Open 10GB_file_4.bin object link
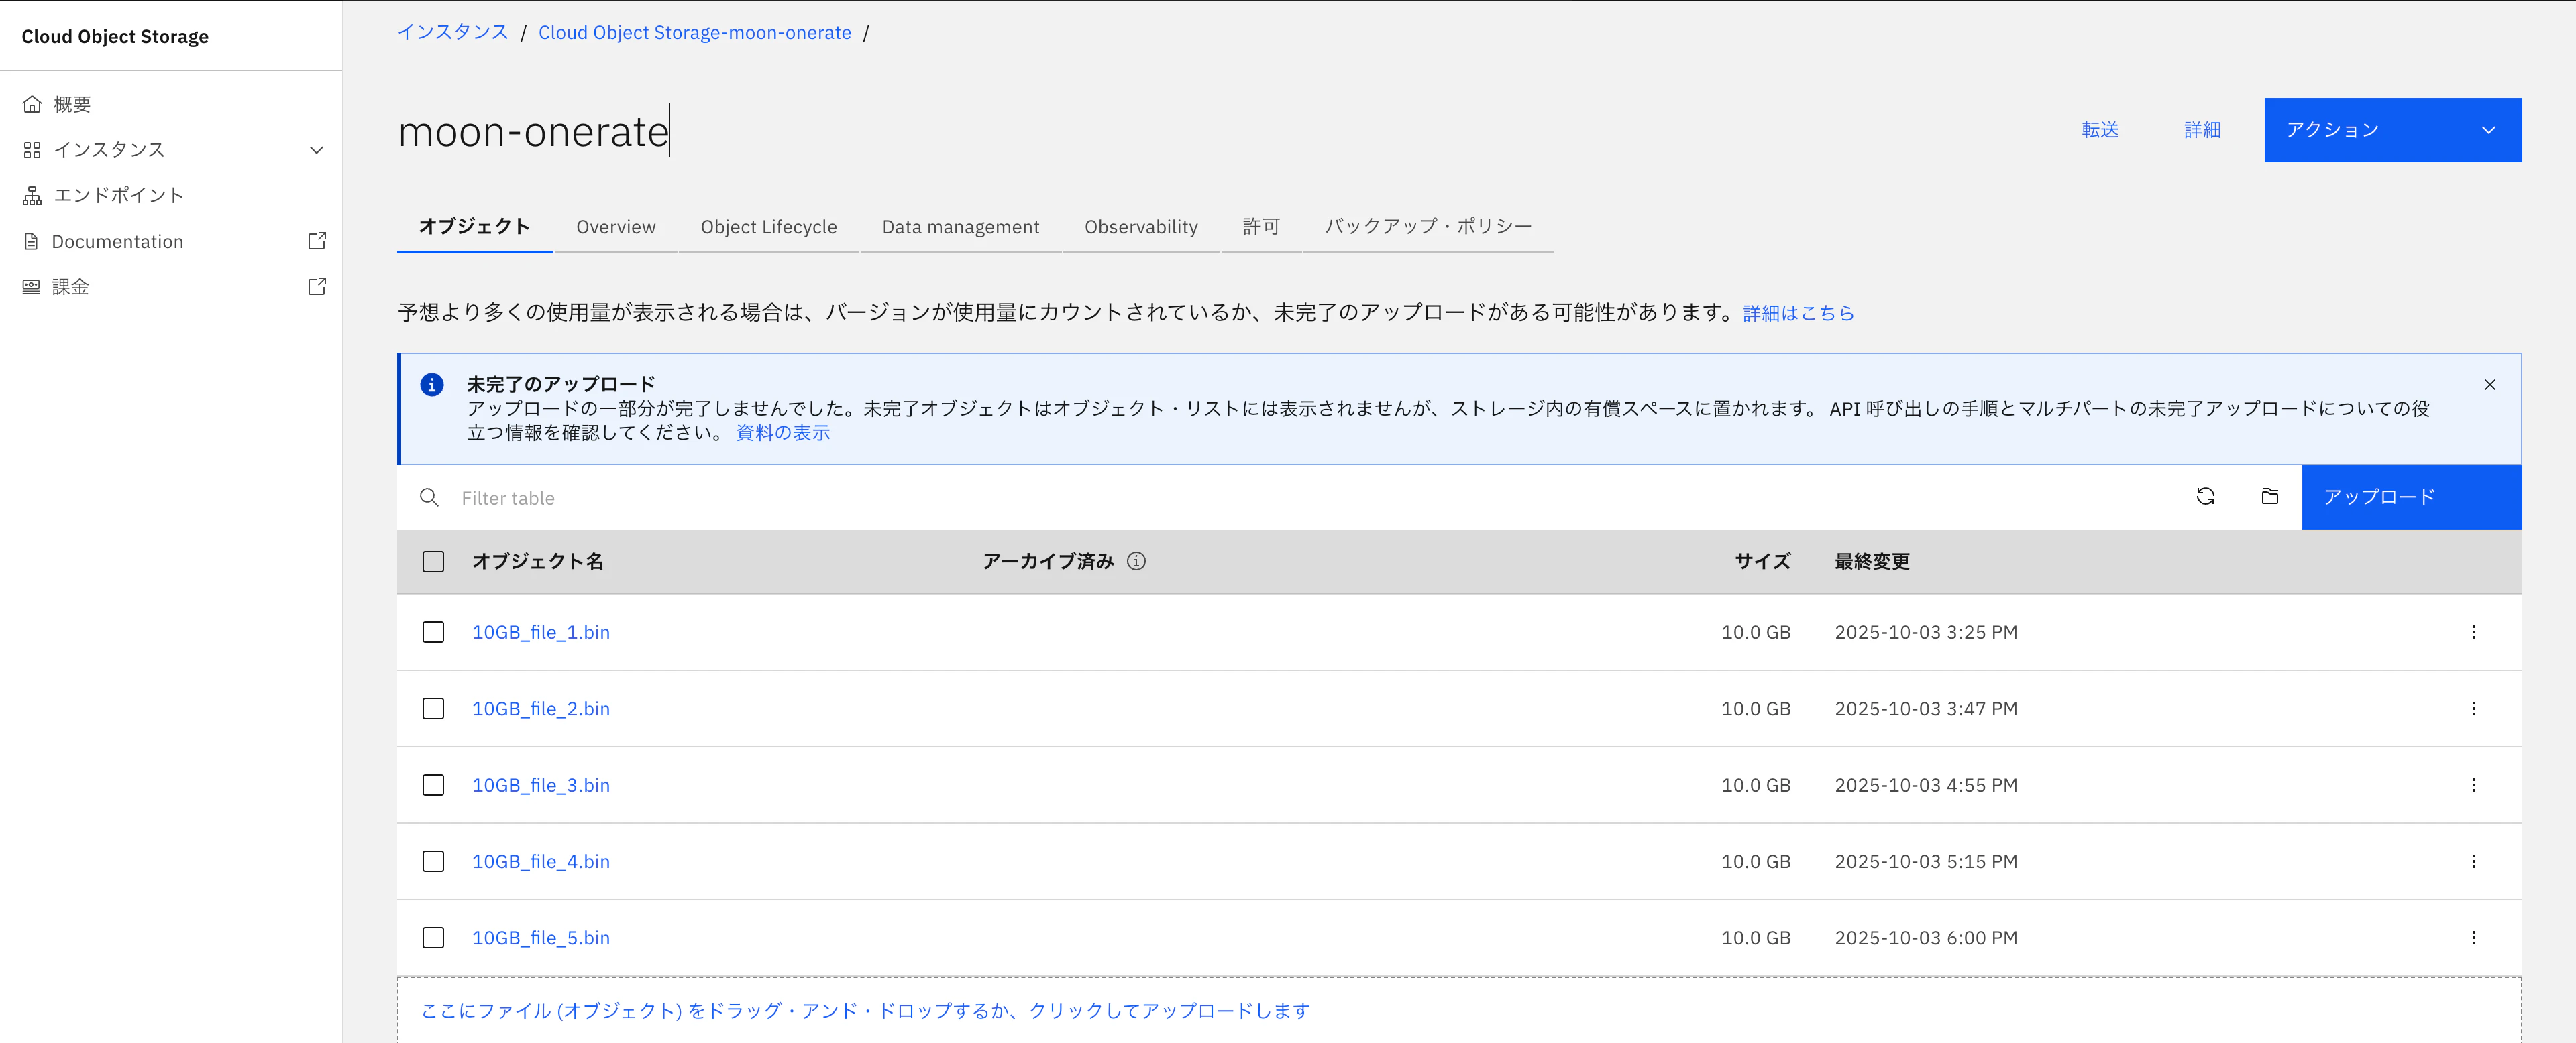The image size is (2576, 1043). tap(541, 861)
